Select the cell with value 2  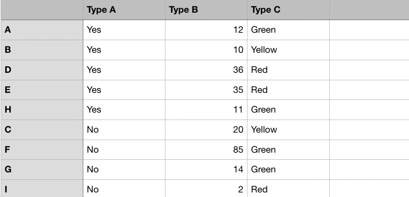(206, 190)
